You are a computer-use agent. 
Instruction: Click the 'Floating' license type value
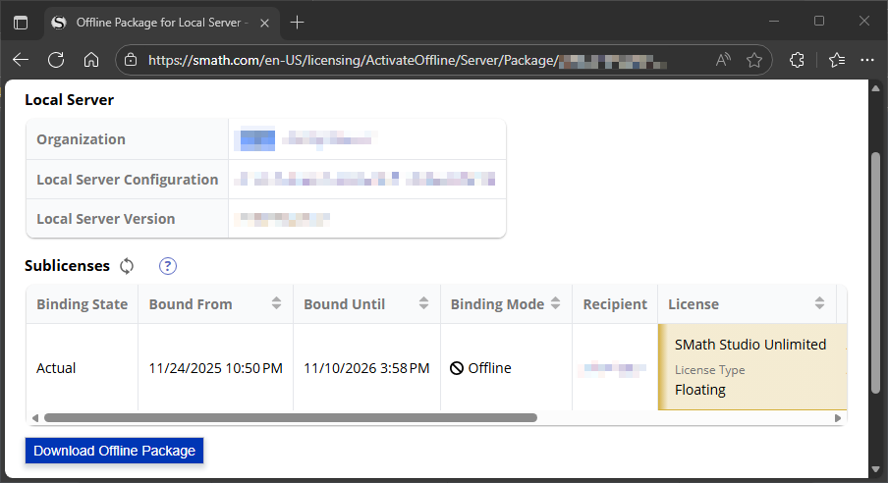coord(700,390)
